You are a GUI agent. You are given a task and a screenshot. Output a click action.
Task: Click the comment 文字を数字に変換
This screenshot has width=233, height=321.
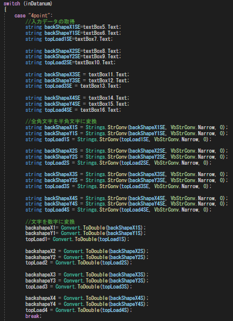pyautogui.click(x=50, y=222)
